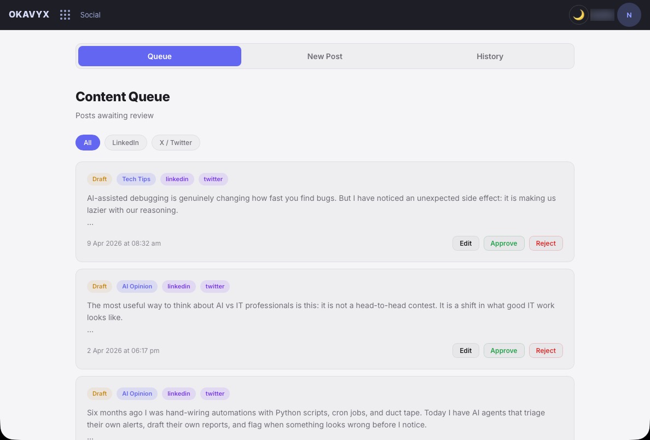The width and height of the screenshot is (650, 440).
Task: Click the OKAVYX logo
Action: 29,15
